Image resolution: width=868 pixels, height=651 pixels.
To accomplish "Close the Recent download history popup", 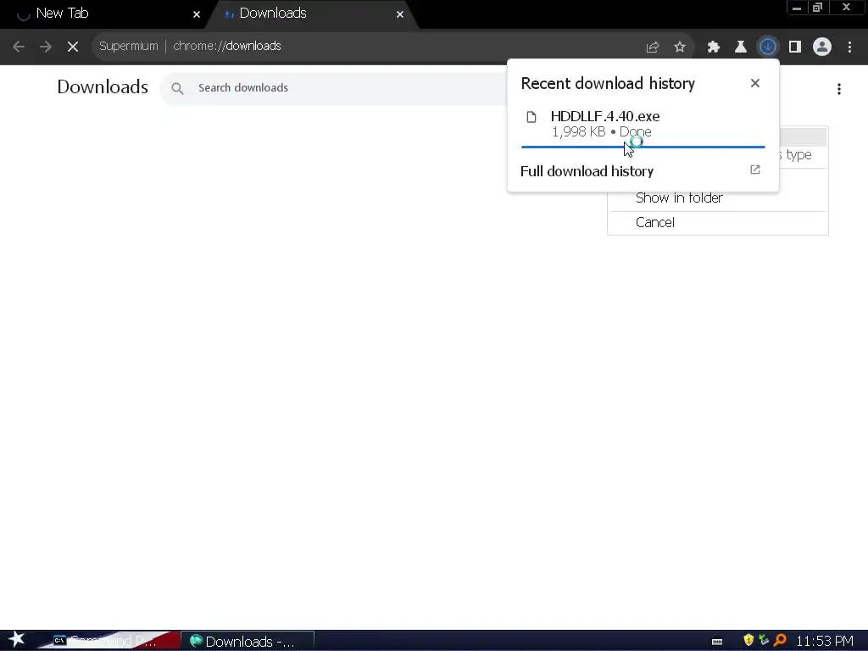I will point(755,83).
